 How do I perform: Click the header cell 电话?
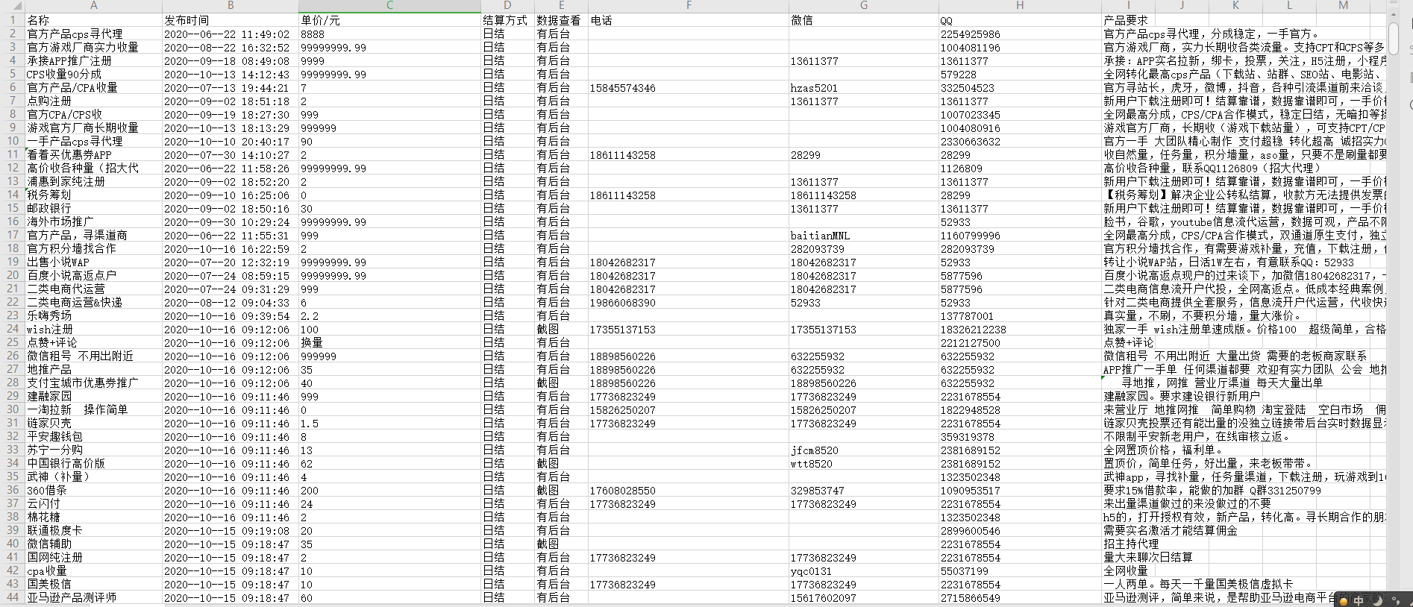point(689,20)
